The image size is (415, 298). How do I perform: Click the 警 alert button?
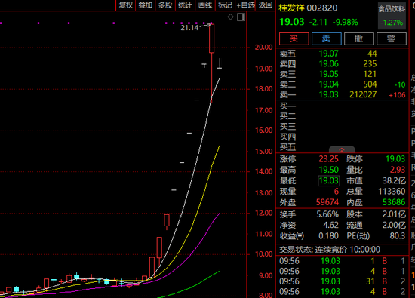click(x=392, y=39)
